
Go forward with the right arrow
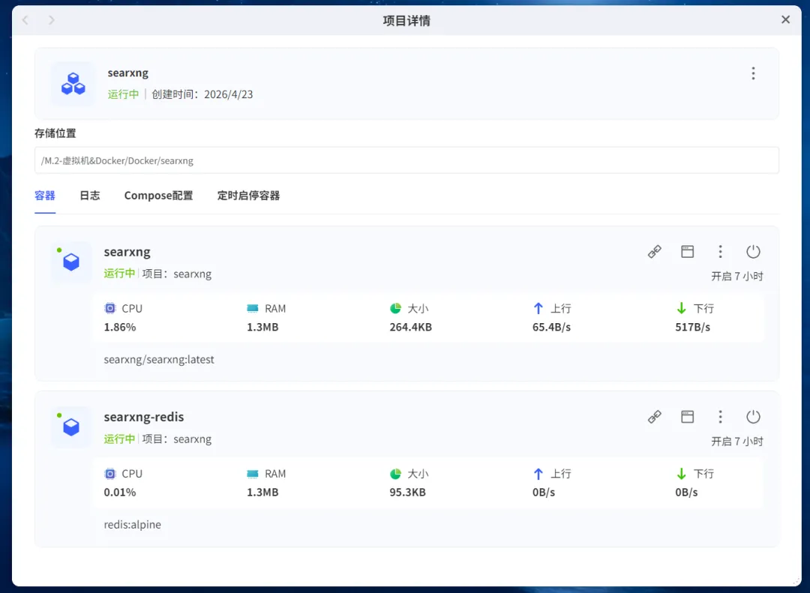pos(51,20)
